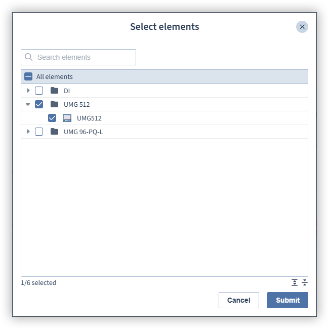Select the UMG512 tree label
The image size is (329, 329).
point(89,118)
